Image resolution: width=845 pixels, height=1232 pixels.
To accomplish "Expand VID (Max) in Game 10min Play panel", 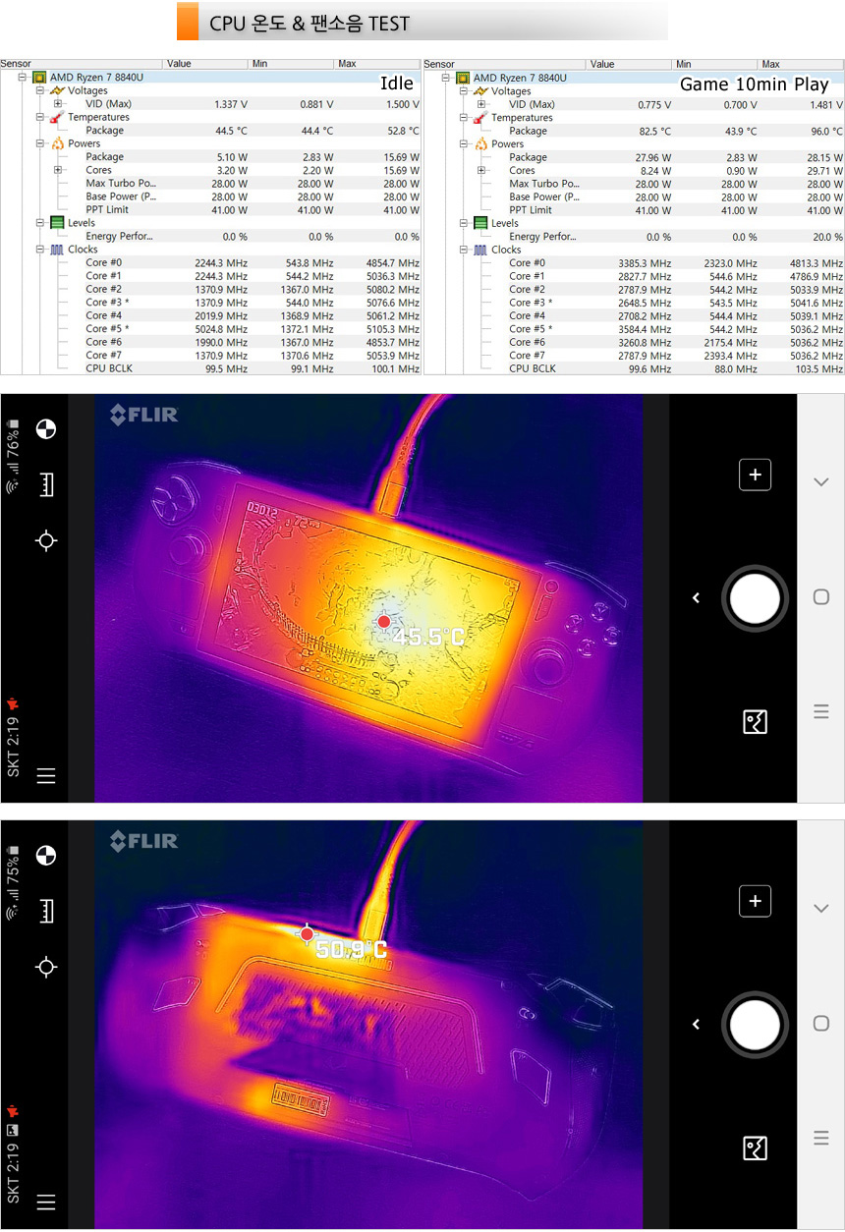I will click(x=481, y=104).
